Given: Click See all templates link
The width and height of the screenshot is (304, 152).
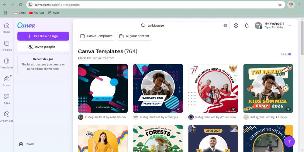Looking at the screenshot, I should (285, 54).
